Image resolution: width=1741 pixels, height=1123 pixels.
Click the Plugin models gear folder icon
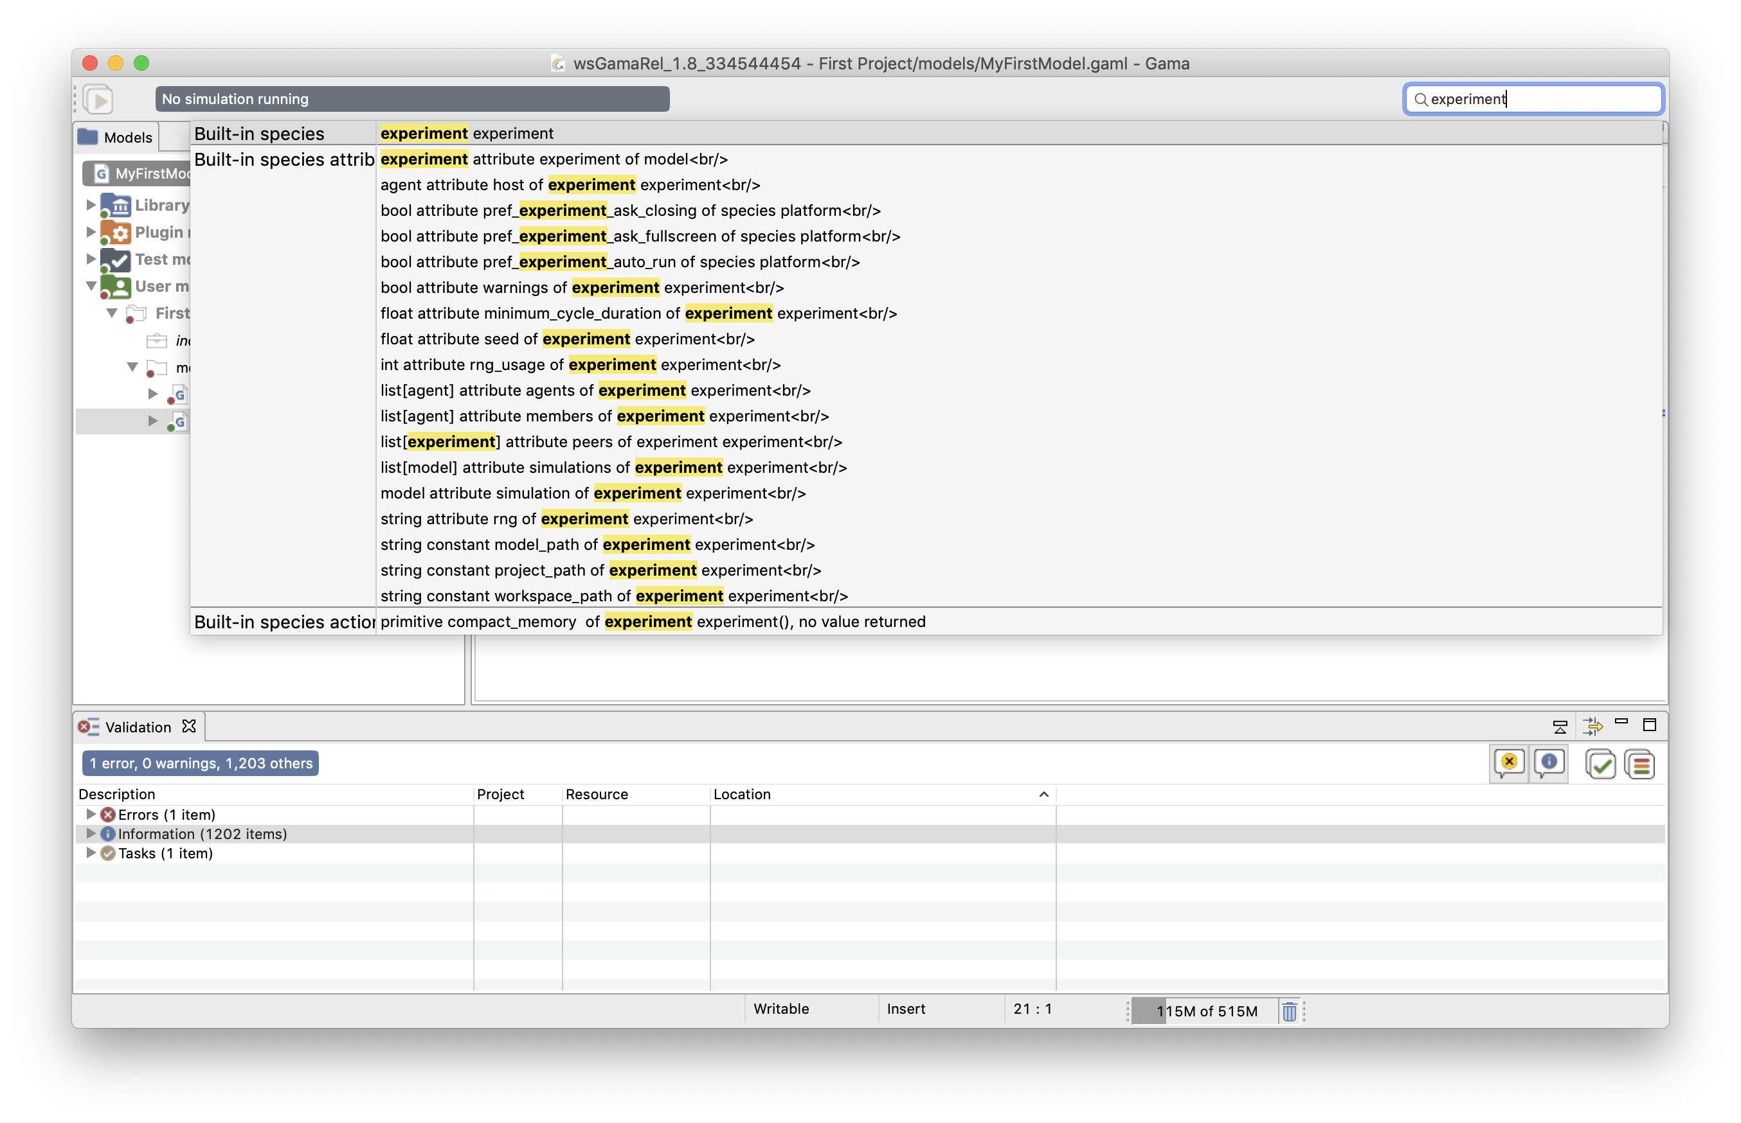115,233
